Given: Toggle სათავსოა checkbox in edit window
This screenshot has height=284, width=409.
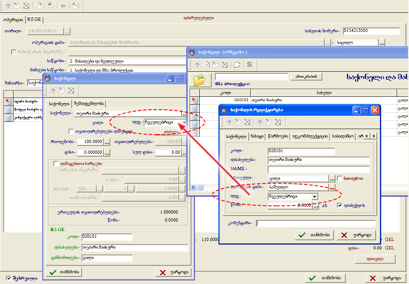Looking at the screenshot, I should click(x=340, y=178).
